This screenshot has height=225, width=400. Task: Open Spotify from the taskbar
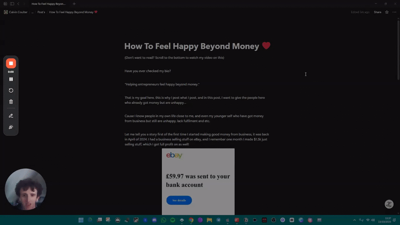pyautogui.click(x=173, y=220)
